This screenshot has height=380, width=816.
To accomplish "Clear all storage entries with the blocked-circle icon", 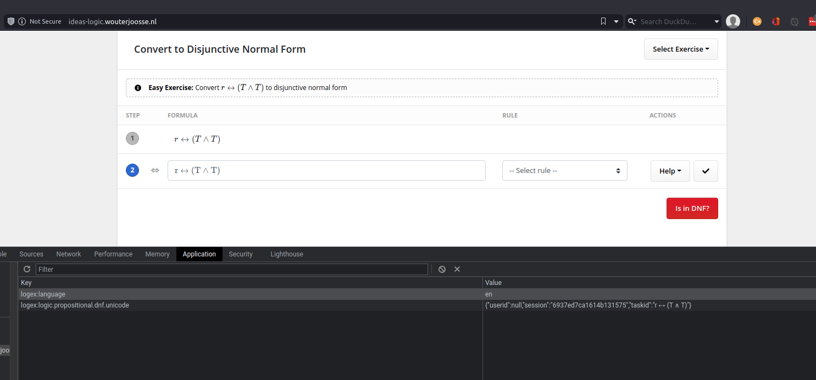I will pos(442,269).
